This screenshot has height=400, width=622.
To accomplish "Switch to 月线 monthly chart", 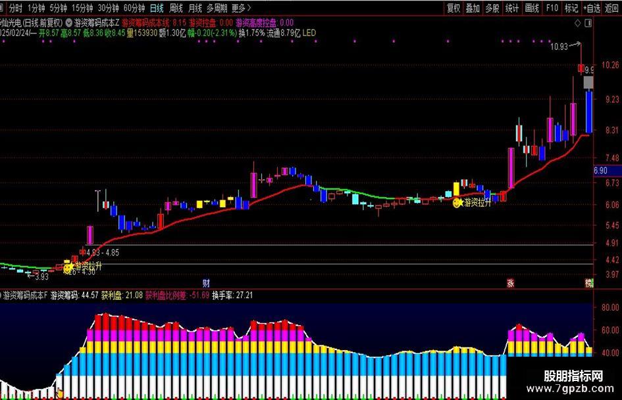I will pyautogui.click(x=195, y=8).
